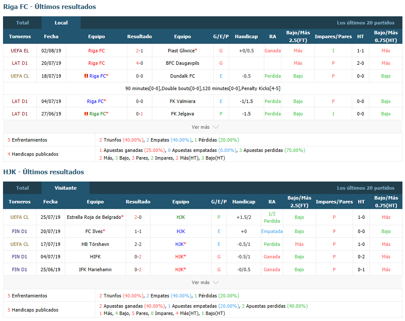Open FK Valmiera team link
This screenshot has height=321, width=405.
pyautogui.click(x=183, y=101)
